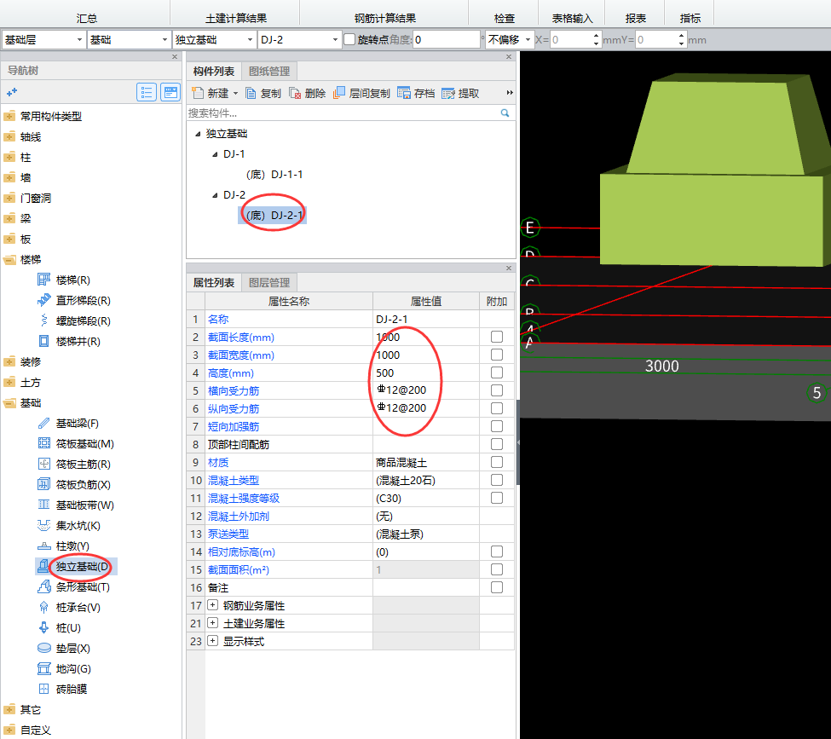The width and height of the screenshot is (831, 739).
Task: Select (底) DJ-1-1 tree item
Action: 274,175
